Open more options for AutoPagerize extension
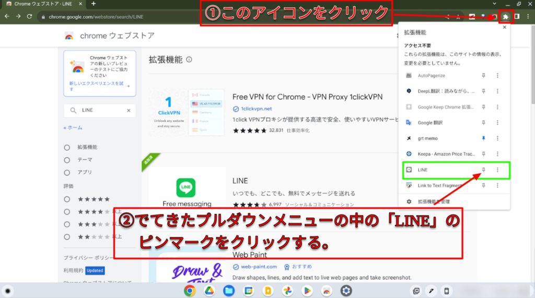The image size is (535, 298). coord(497,76)
